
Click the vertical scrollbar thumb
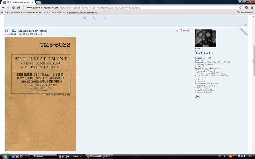pos(253,61)
